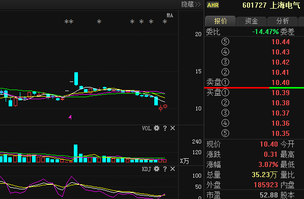Click sell level ③ price 10.42
Image resolution: width=304 pixels, height=199 pixels.
click(x=281, y=62)
